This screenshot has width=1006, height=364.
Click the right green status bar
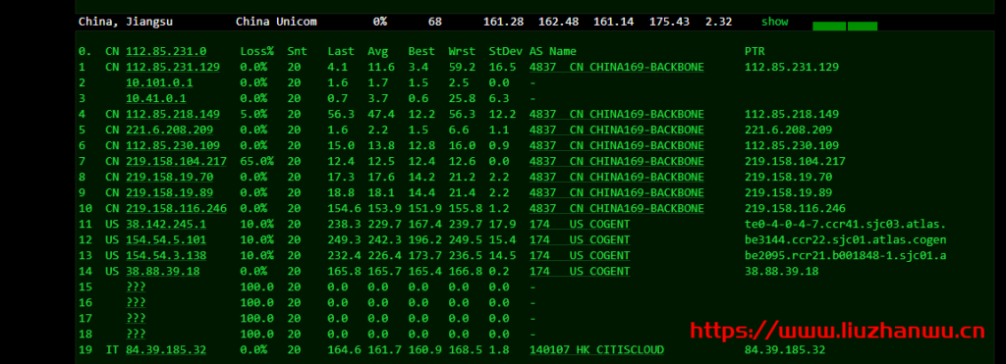tap(863, 26)
